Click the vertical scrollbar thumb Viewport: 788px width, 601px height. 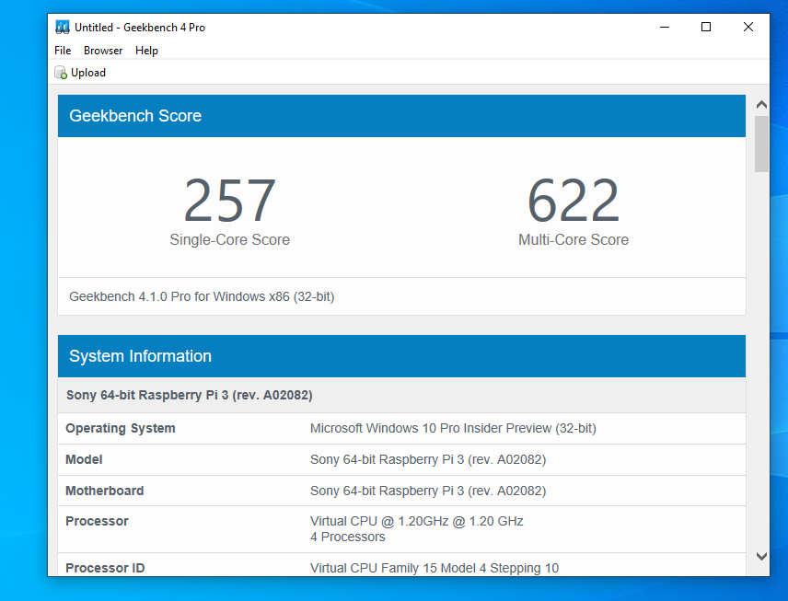[761, 144]
